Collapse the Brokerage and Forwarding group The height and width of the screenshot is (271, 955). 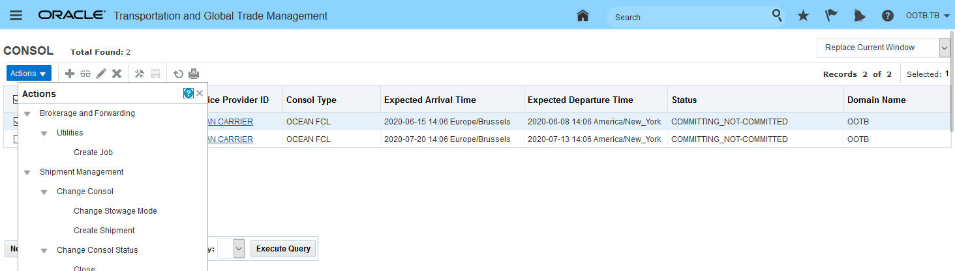click(x=27, y=113)
